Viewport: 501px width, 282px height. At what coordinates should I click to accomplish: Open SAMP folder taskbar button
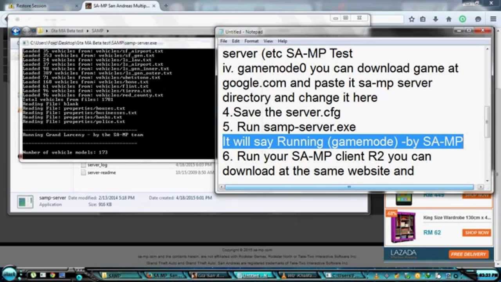[x=119, y=275]
